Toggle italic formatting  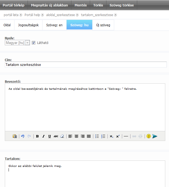pos(43,136)
